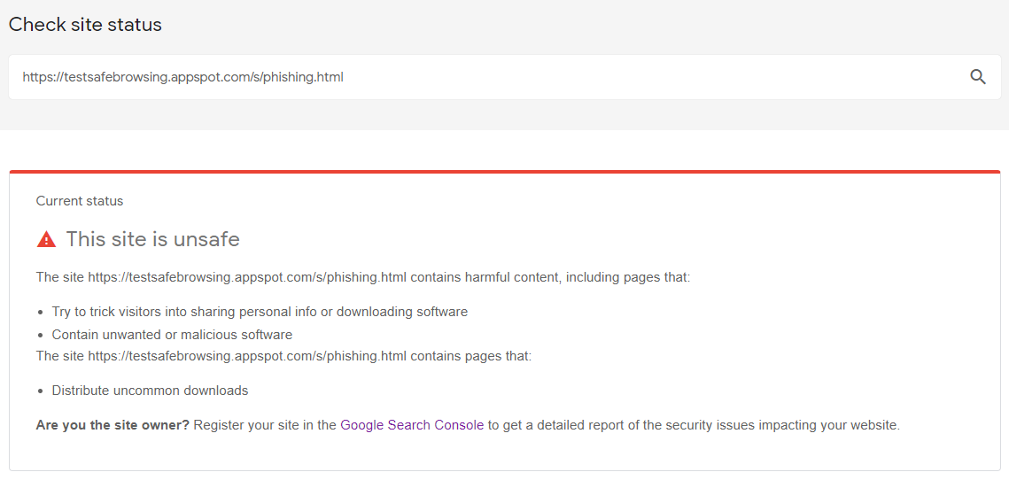Click the "Register your site in the" text

tap(265, 425)
